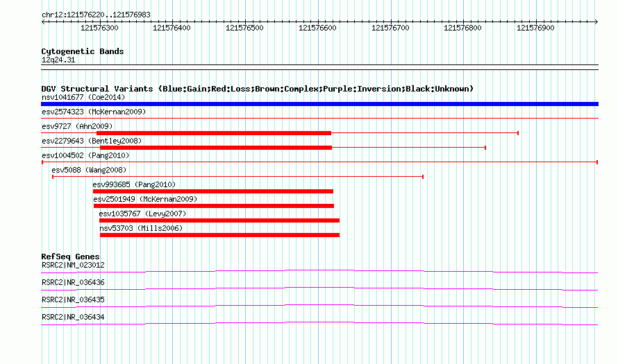Select the thin red line for esv5088
The height and width of the screenshot is (364, 618).
[x=237, y=177]
